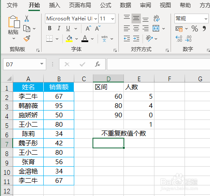Center text horizontally
Viewport: 210px width, 196px height.
pos(136,28)
